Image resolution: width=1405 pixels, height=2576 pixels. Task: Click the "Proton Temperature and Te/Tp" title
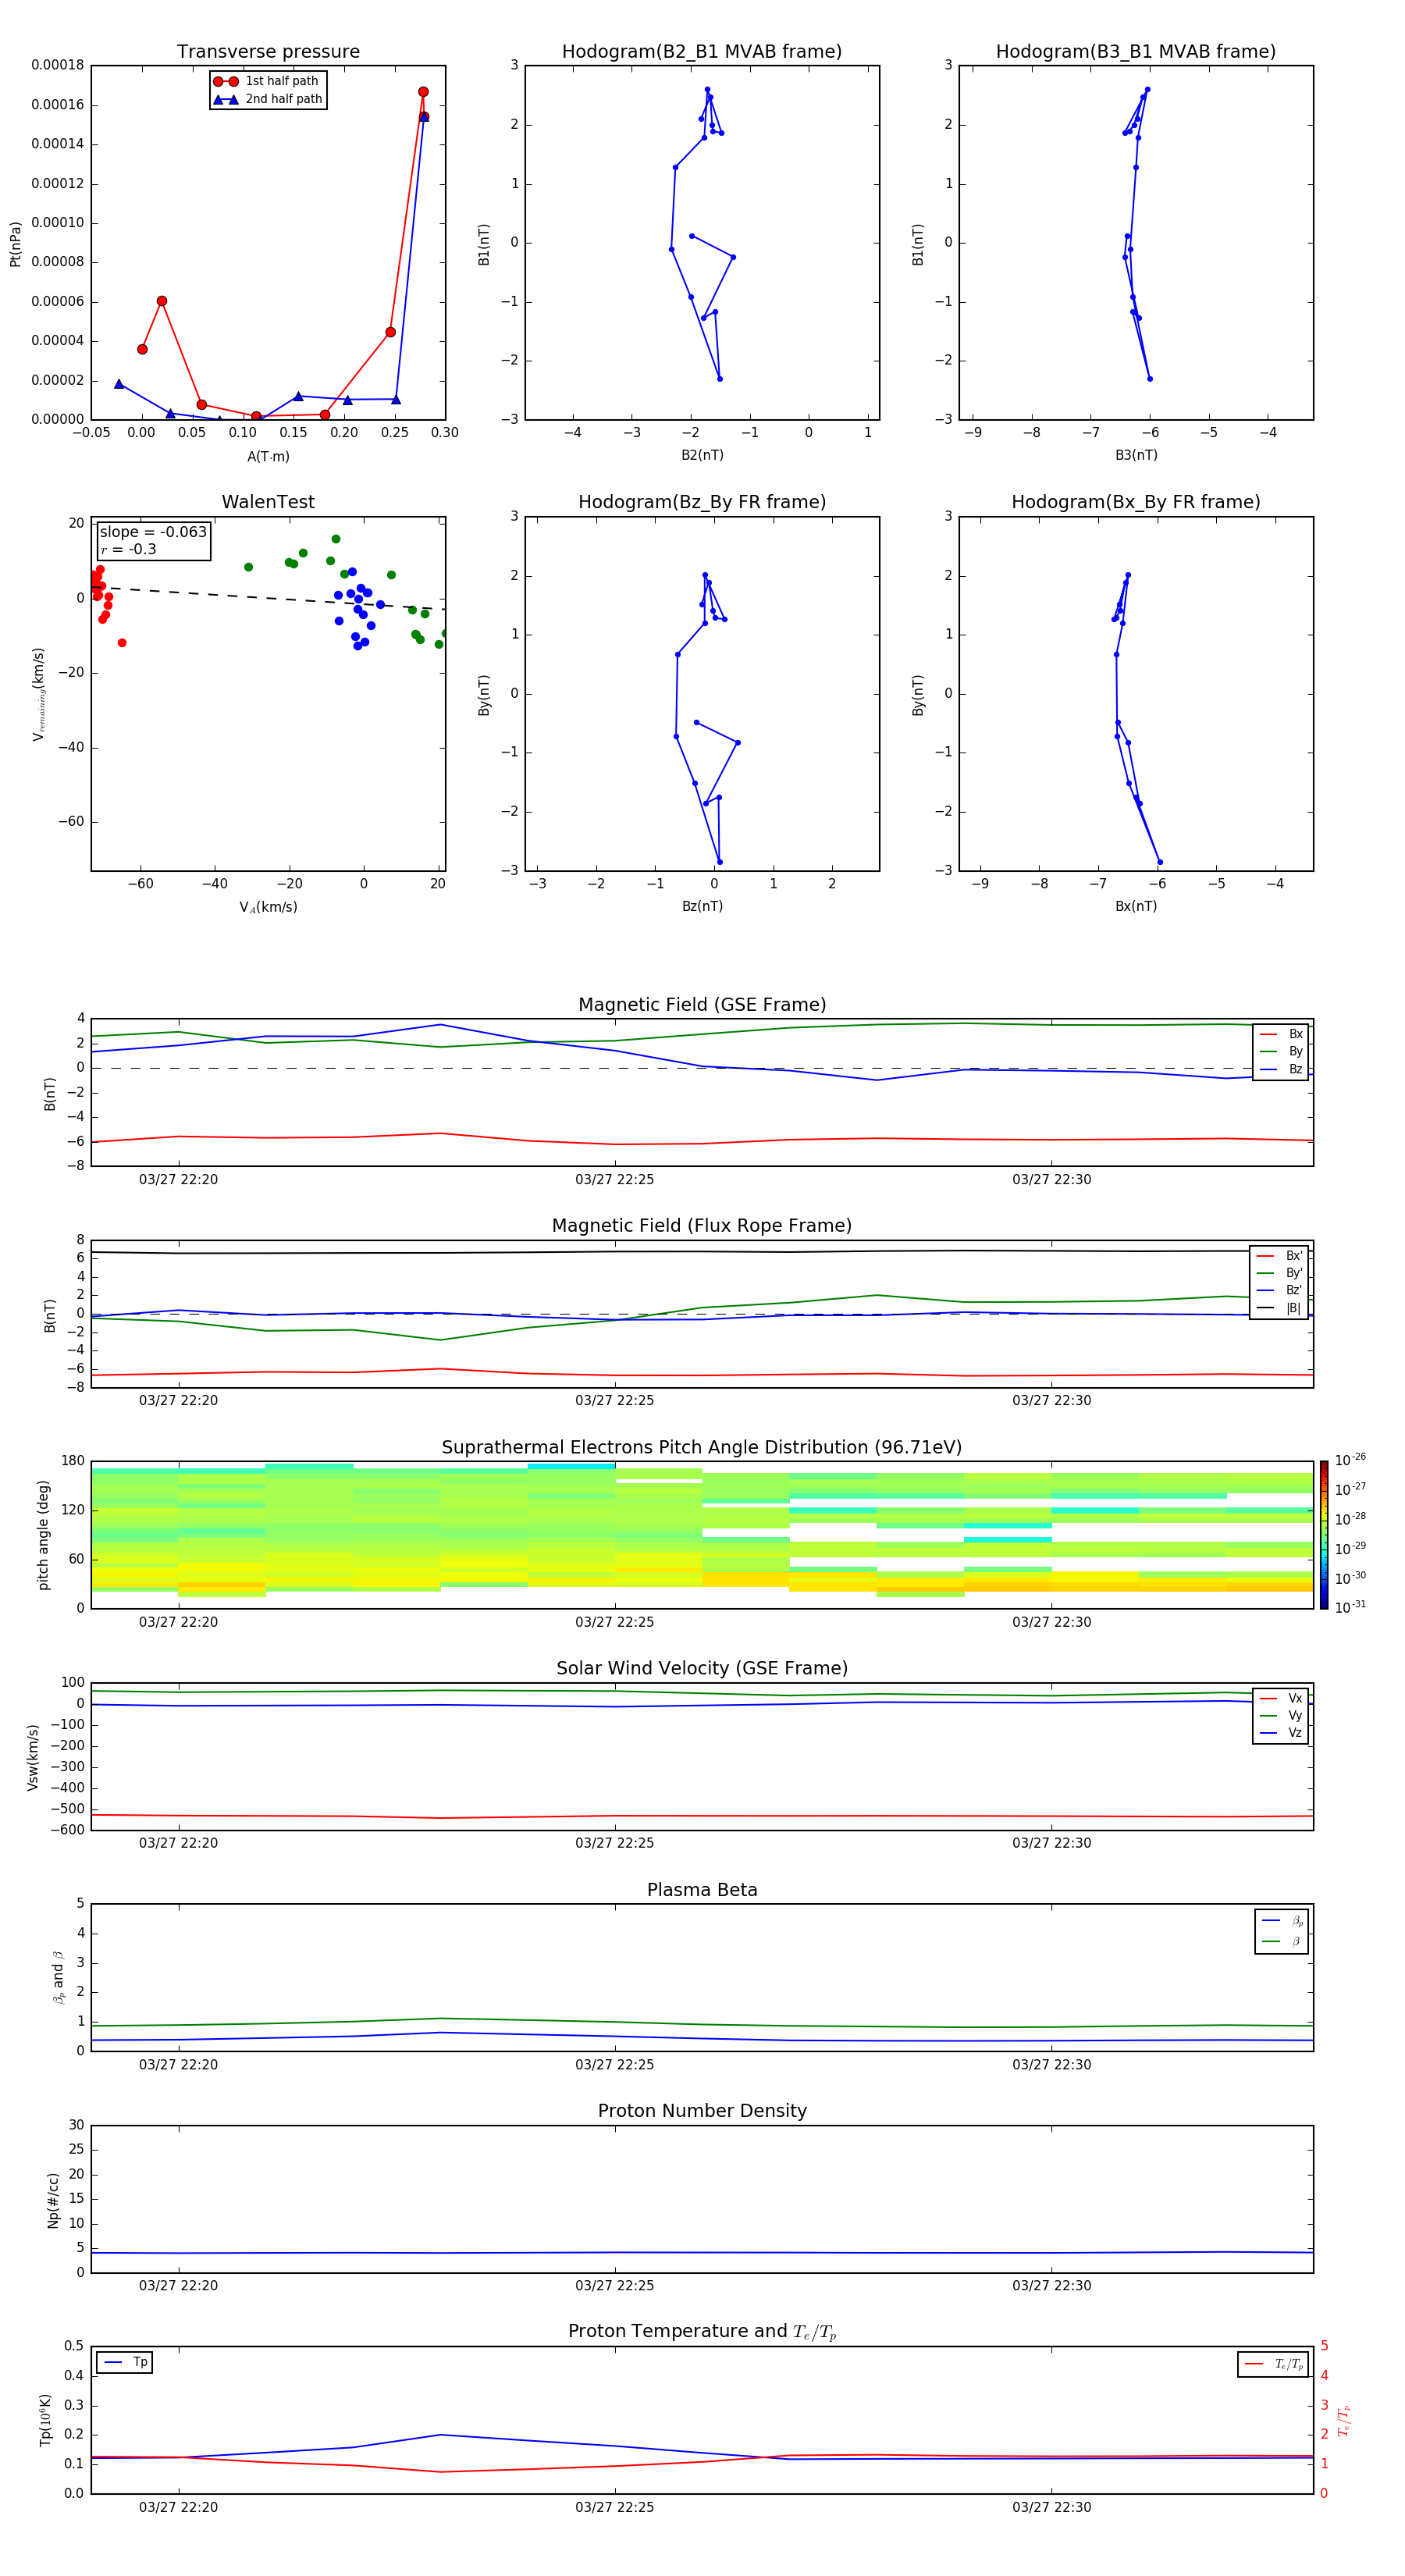point(702,2332)
